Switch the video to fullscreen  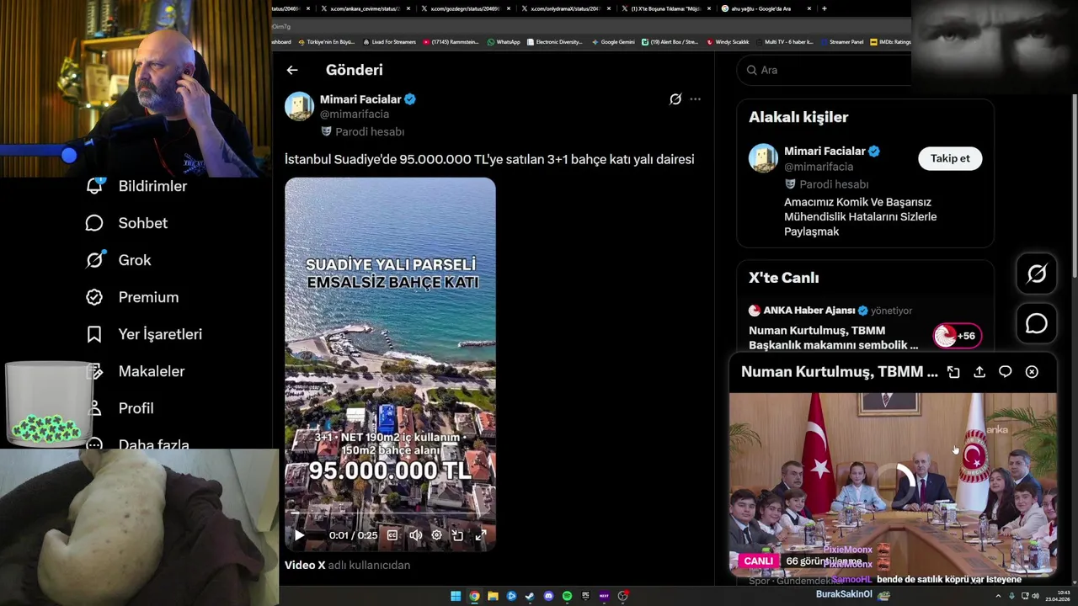pos(481,535)
